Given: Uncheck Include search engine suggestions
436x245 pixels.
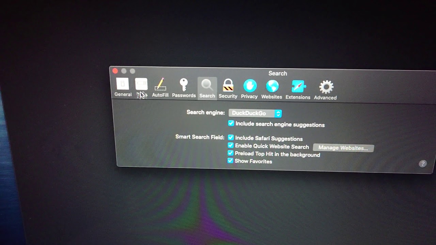Looking at the screenshot, I should coord(231,123).
